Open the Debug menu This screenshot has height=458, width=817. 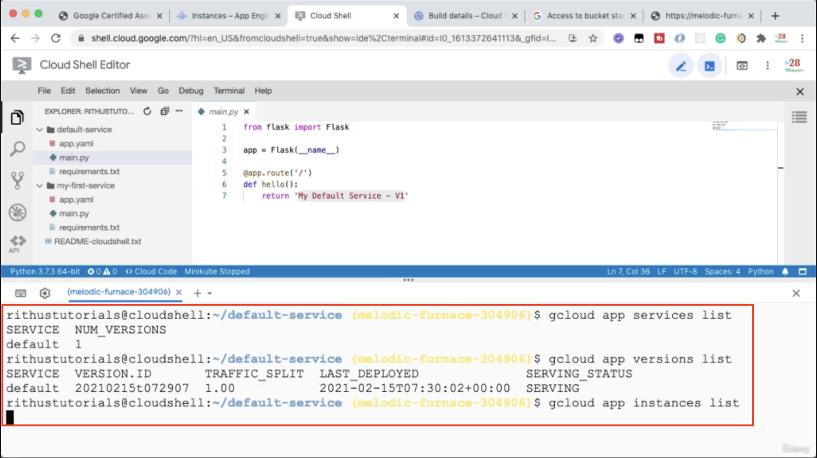pyautogui.click(x=191, y=91)
